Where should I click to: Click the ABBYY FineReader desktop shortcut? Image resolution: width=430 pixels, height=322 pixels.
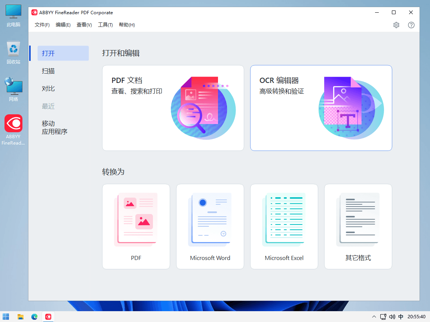point(13,130)
